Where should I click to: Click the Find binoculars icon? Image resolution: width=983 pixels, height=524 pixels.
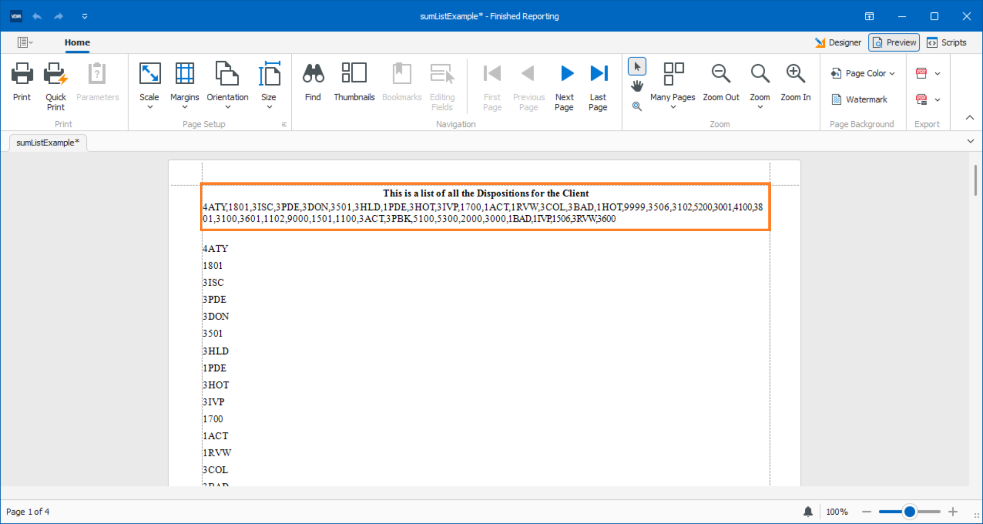point(313,73)
